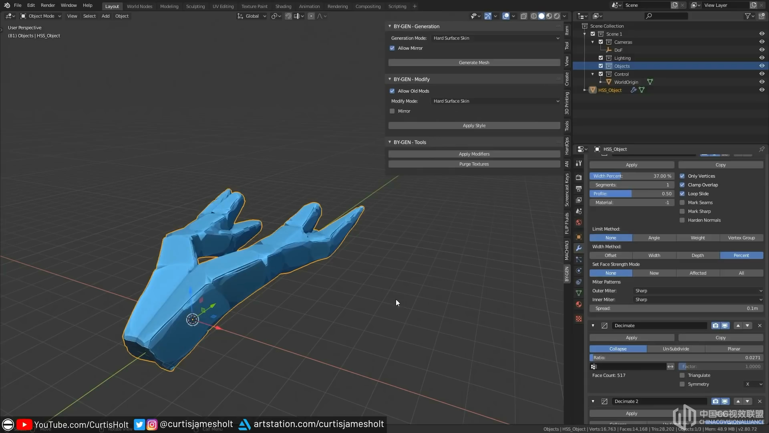The height and width of the screenshot is (433, 769).
Task: Toggle snapping magnet icon
Action: [288, 16]
